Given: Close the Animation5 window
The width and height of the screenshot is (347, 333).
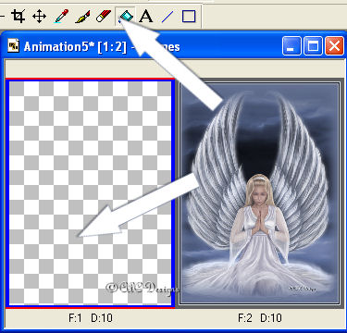Looking at the screenshot, I should [x=334, y=46].
